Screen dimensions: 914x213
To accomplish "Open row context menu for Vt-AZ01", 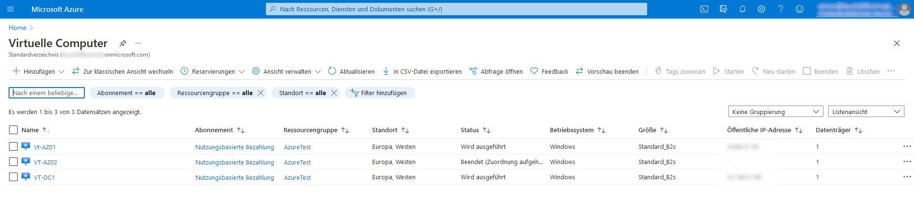I will pyautogui.click(x=907, y=146).
